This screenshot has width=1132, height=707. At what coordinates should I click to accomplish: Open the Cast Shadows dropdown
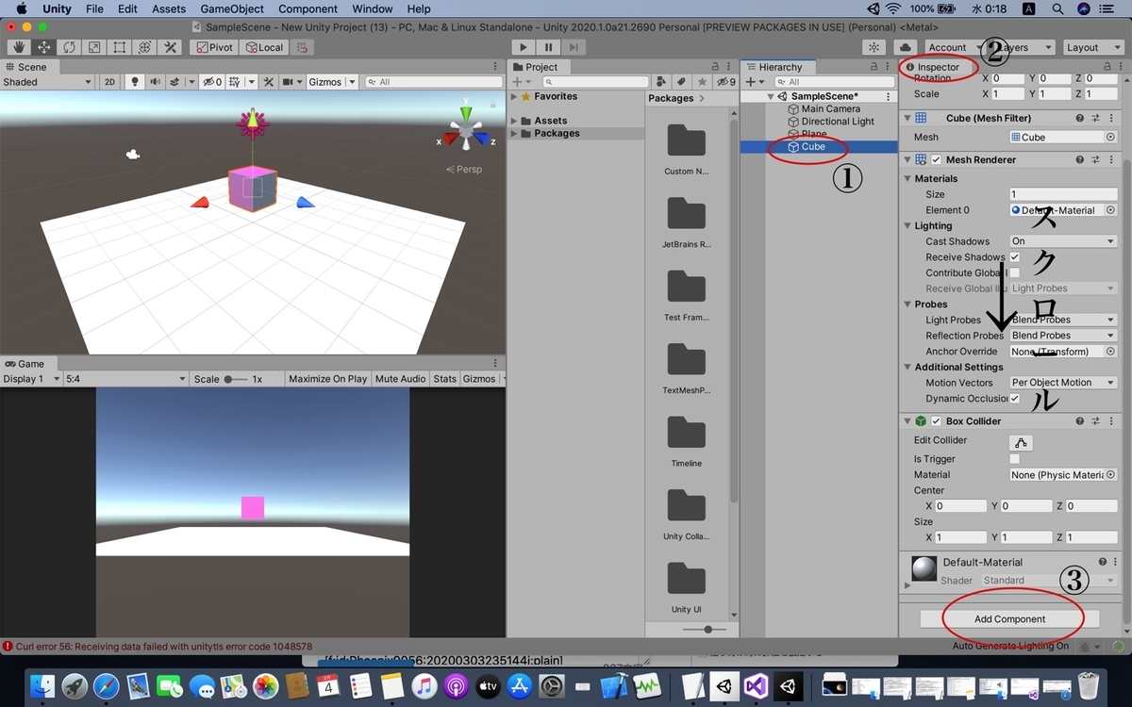1063,241
